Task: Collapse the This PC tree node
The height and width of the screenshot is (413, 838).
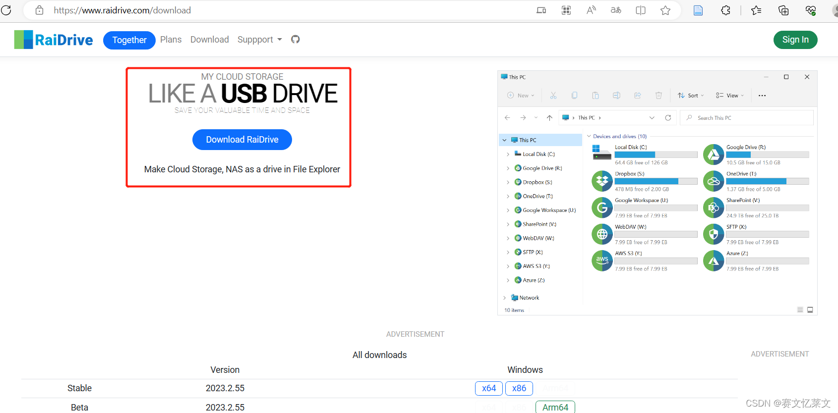Action: [x=505, y=140]
